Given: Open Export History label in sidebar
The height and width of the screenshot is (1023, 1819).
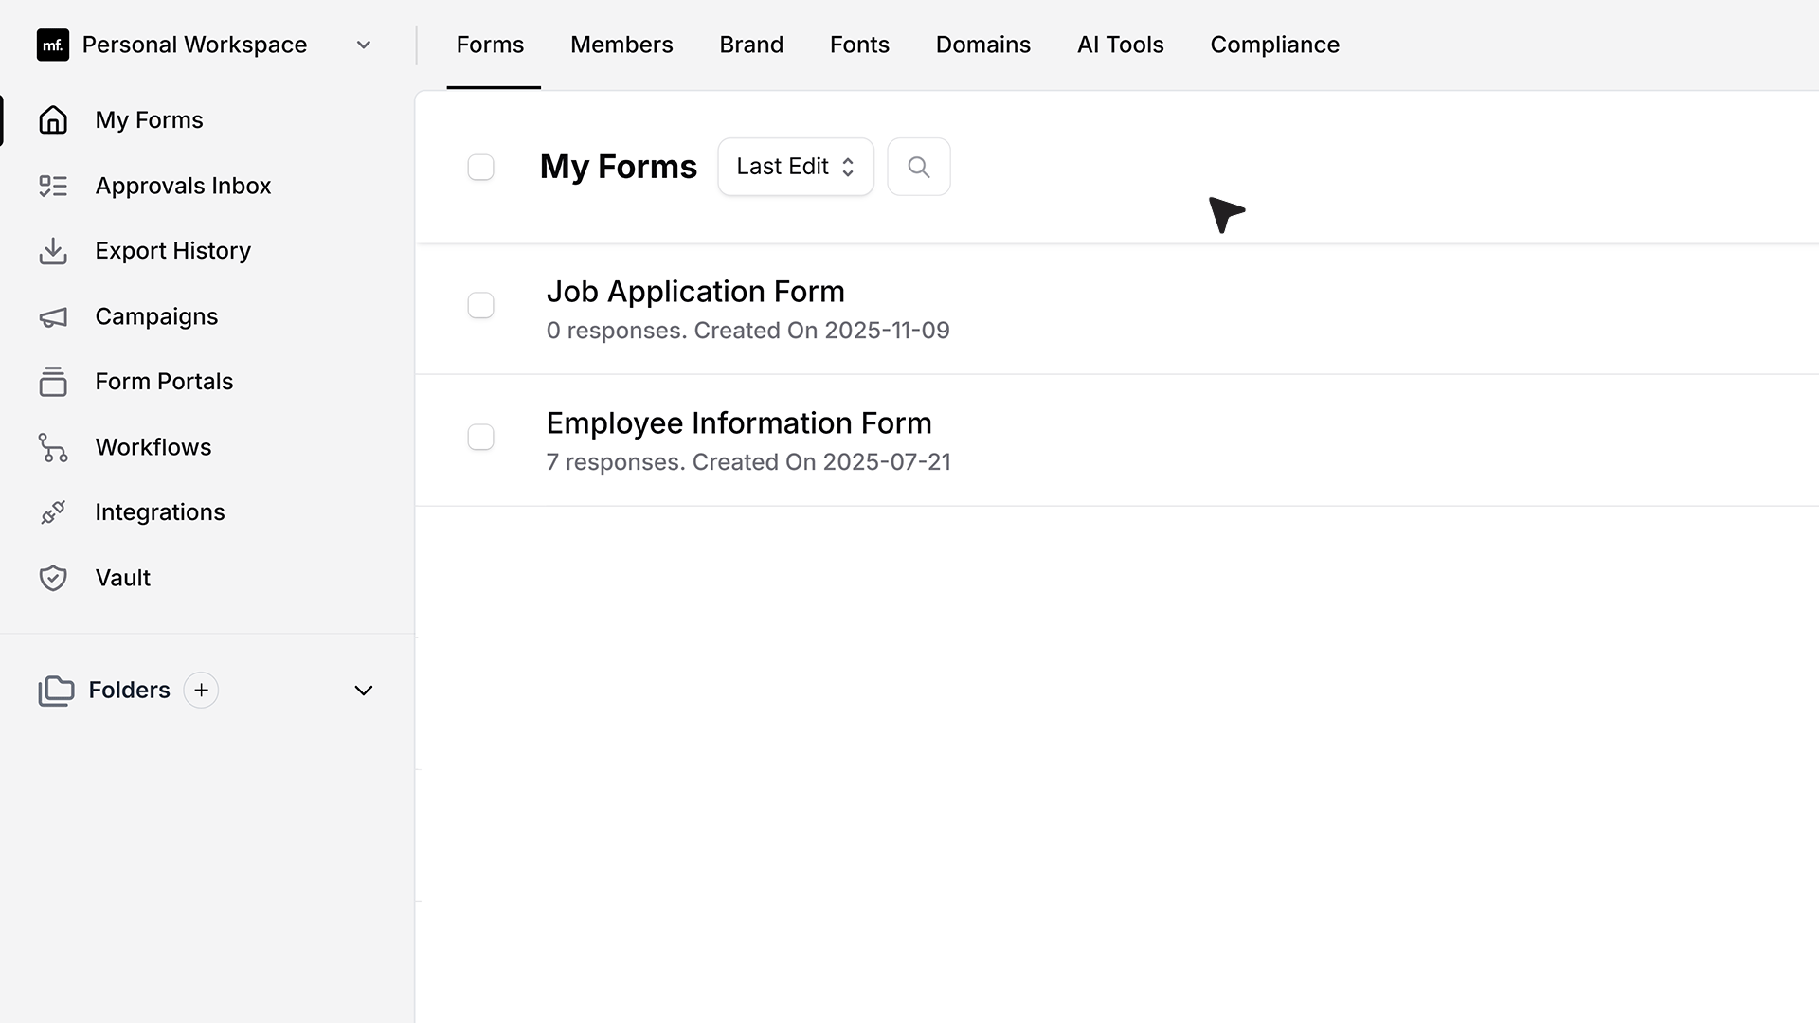Looking at the screenshot, I should 173,251.
